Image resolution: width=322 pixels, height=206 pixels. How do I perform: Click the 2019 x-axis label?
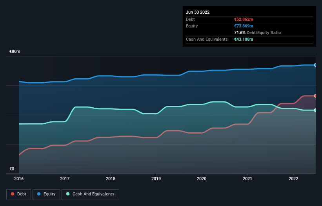click(x=156, y=179)
